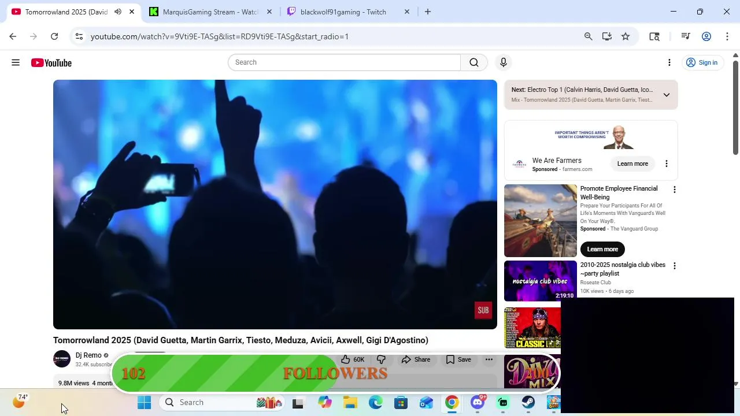Image resolution: width=740 pixels, height=416 pixels.
Task: Open Task View in the taskbar
Action: click(298, 403)
